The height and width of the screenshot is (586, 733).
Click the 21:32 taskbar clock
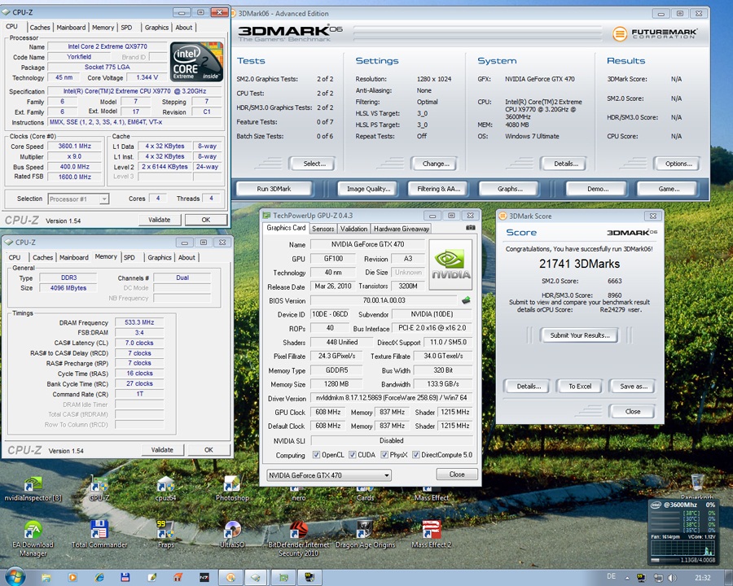click(x=702, y=578)
